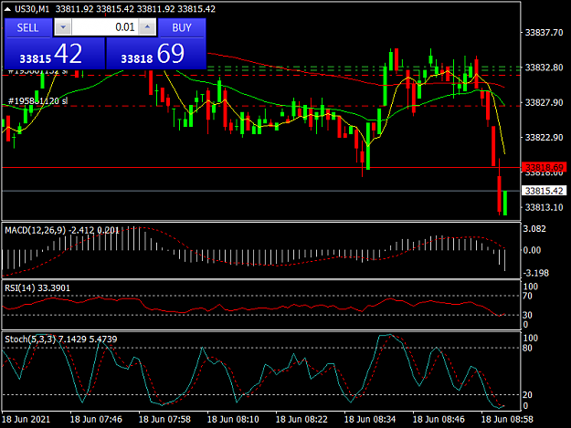571x428 pixels.
Task: Click the 18 Jun 08:58 time label
Action: (x=507, y=419)
